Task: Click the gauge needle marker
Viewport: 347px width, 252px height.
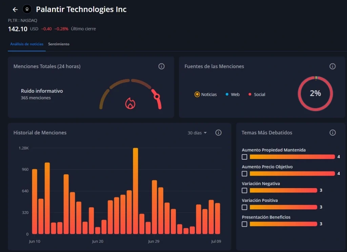Action: coord(157,96)
